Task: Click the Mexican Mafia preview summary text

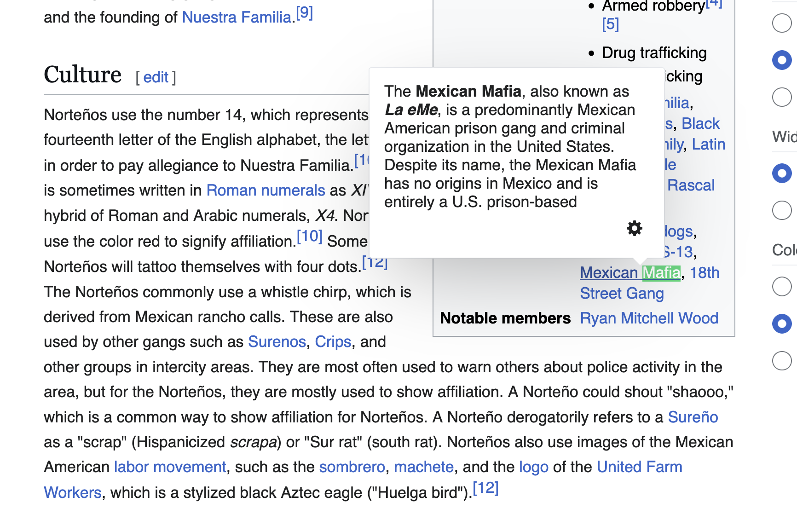Action: [x=510, y=147]
